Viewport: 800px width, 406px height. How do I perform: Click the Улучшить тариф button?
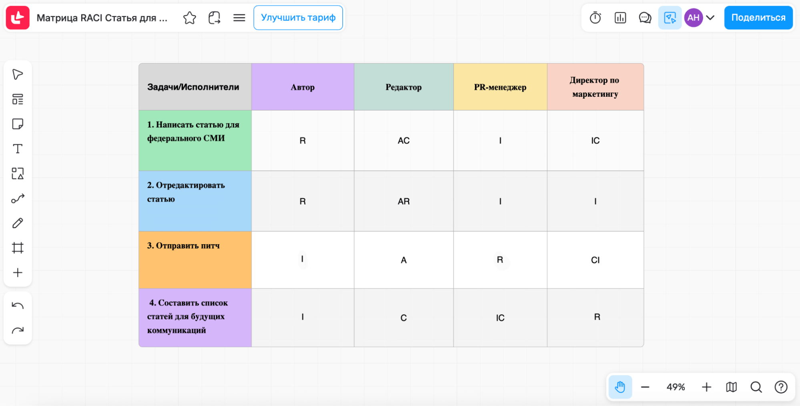(x=298, y=18)
